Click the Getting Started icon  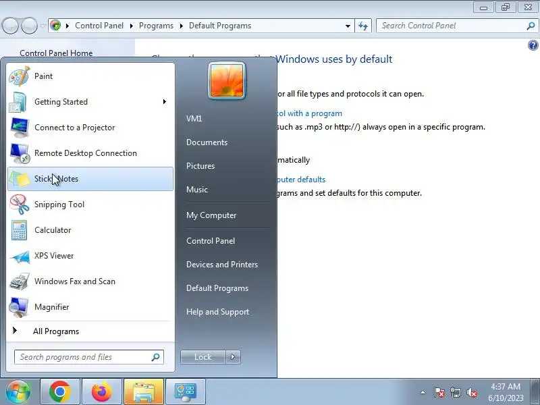tap(18, 102)
